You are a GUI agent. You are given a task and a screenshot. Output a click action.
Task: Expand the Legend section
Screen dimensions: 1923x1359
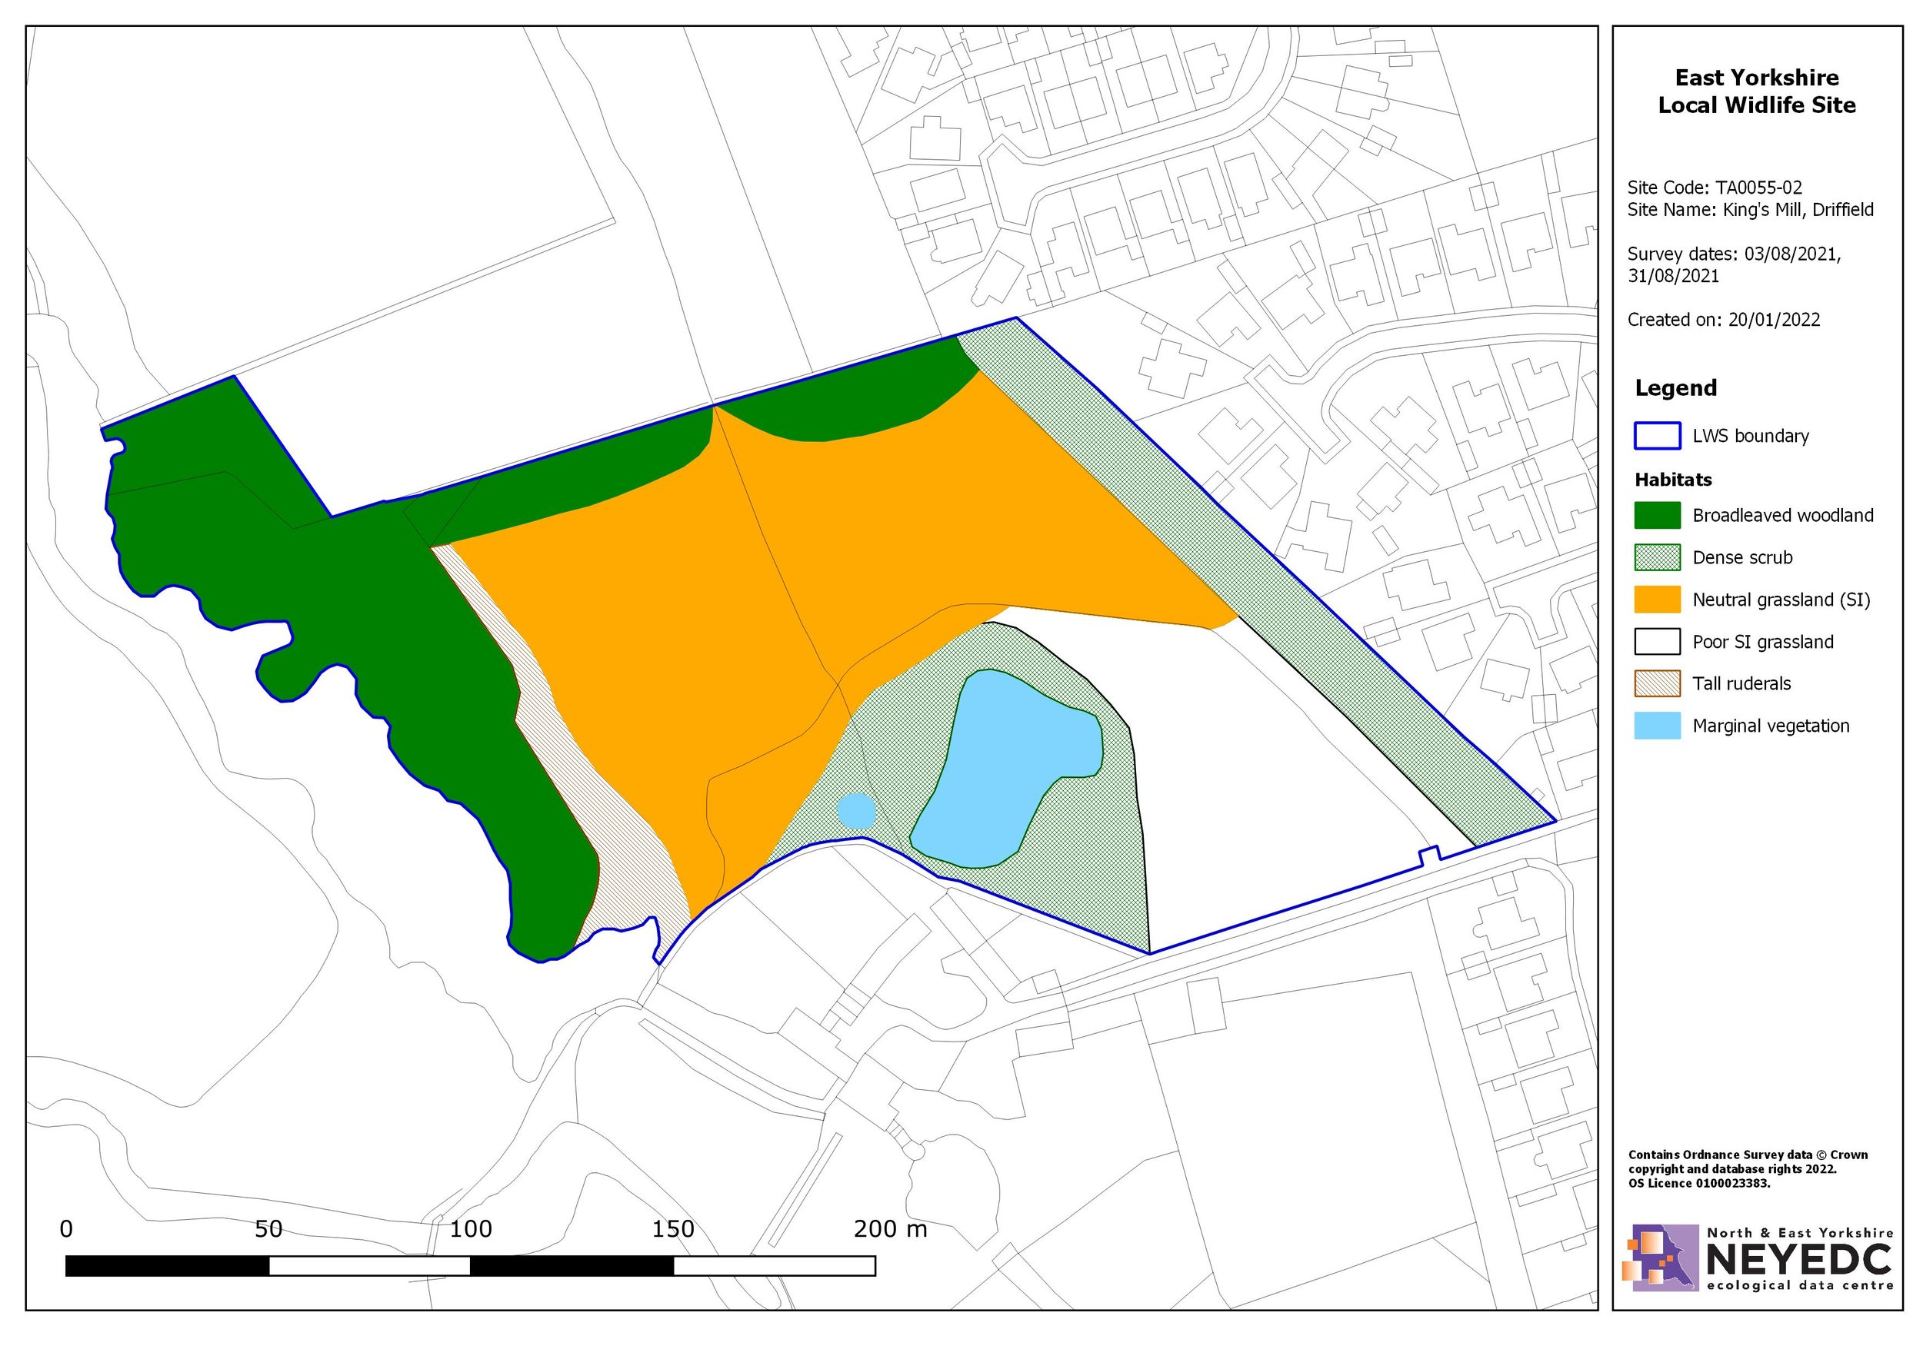1675,388
